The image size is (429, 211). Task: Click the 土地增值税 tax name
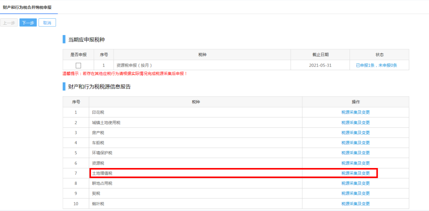102,173
